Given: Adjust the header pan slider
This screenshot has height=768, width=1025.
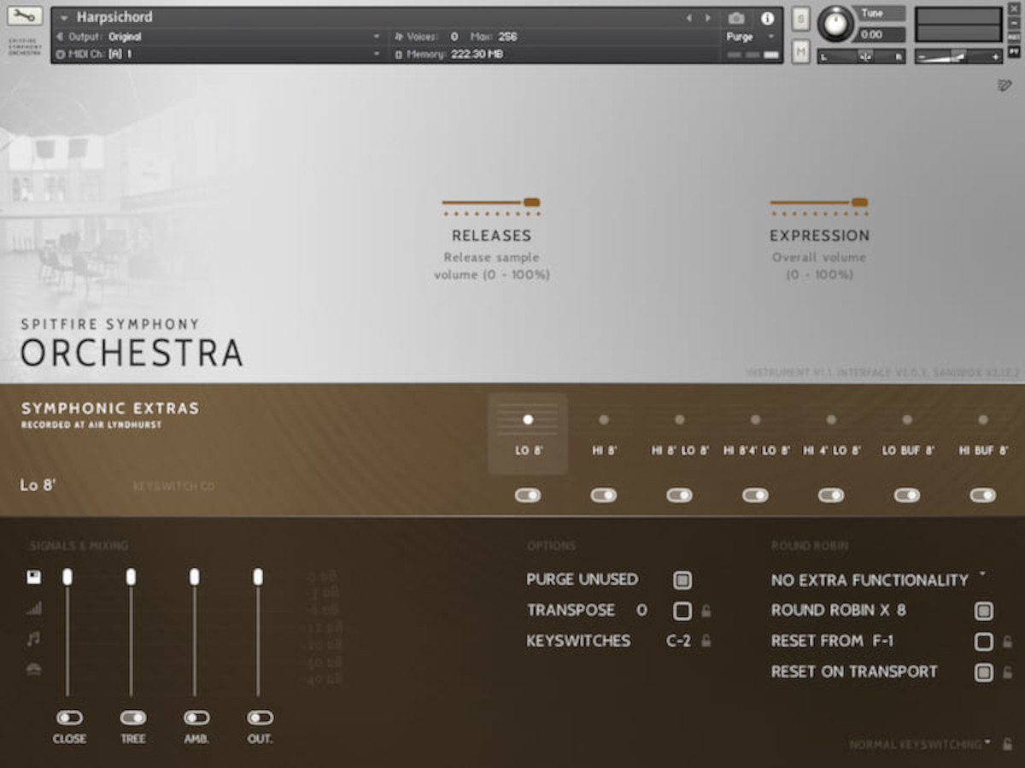Looking at the screenshot, I should [x=862, y=56].
